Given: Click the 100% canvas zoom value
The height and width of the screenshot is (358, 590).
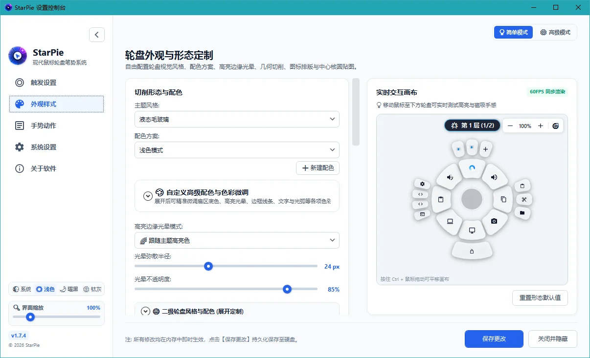Looking at the screenshot, I should point(525,126).
